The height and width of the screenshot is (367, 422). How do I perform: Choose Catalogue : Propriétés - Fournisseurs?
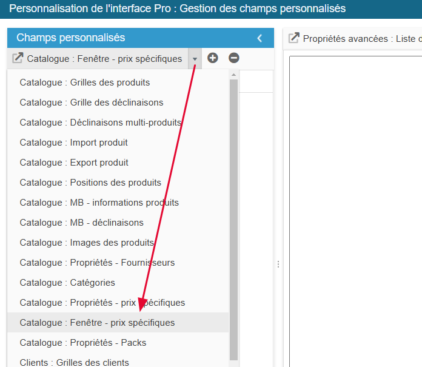pyautogui.click(x=97, y=263)
